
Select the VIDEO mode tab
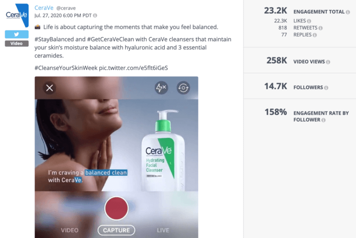coord(70,230)
